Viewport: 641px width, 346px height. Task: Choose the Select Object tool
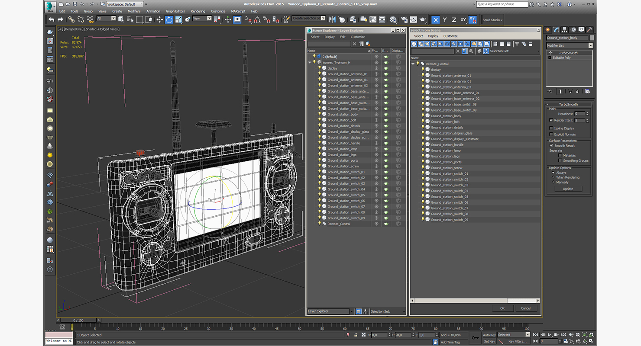(121, 19)
